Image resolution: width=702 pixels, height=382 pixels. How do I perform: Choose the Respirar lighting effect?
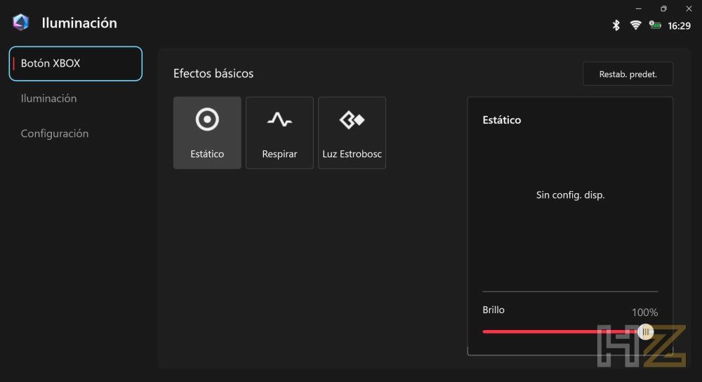click(x=279, y=133)
